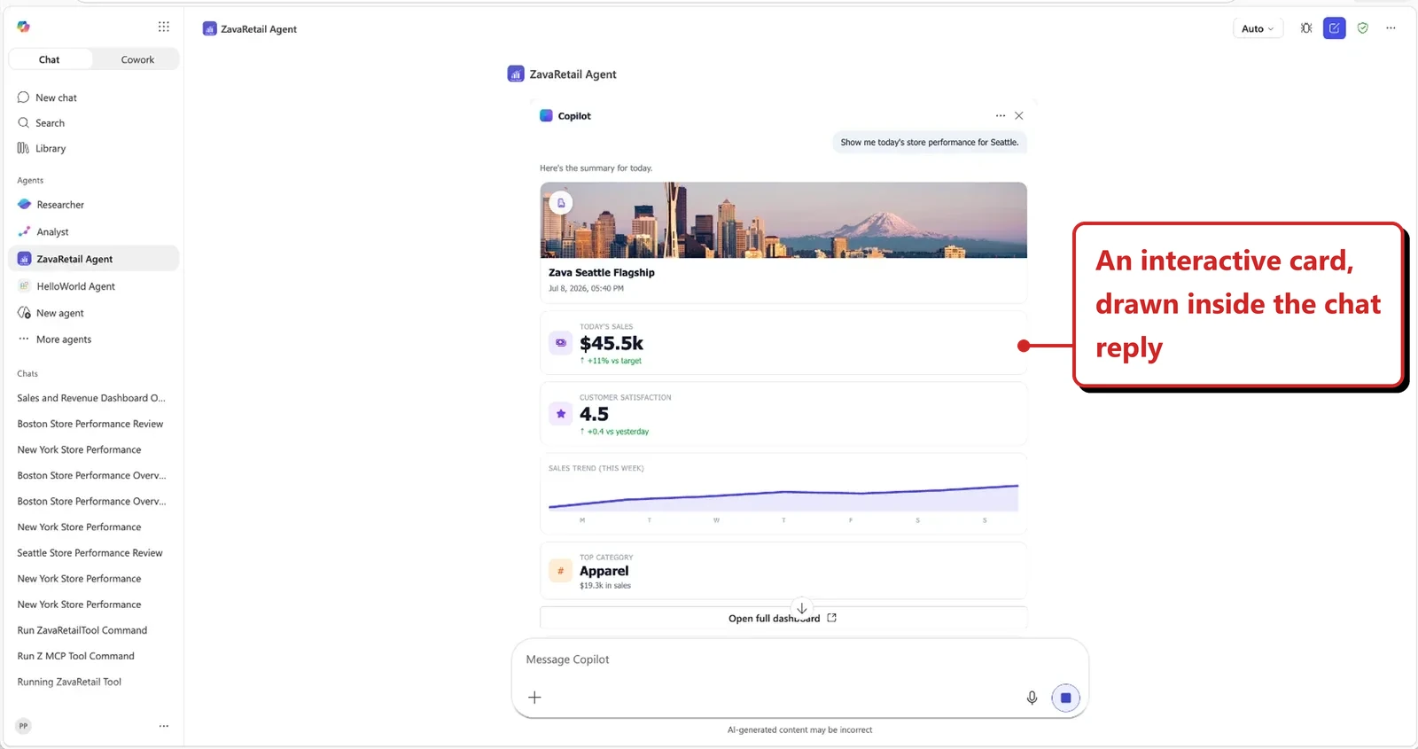
Task: Open the apps grid launcher icon
Action: click(x=164, y=27)
